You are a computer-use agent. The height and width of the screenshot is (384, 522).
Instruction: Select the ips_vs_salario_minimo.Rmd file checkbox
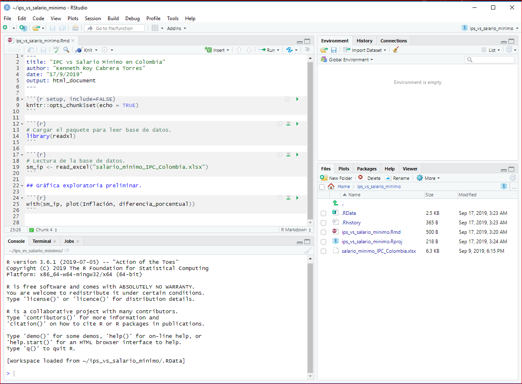click(x=323, y=232)
